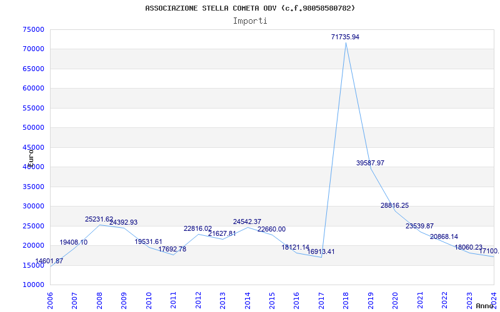Click the x-axis year 2016
The image size is (500, 312).
point(296,300)
